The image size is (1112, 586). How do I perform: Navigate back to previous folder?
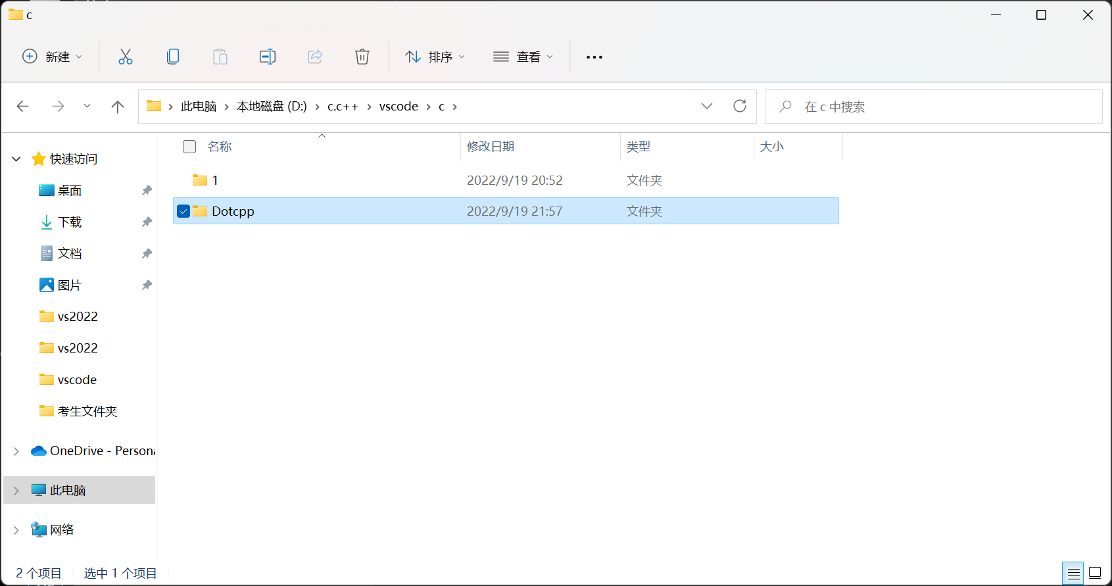23,107
